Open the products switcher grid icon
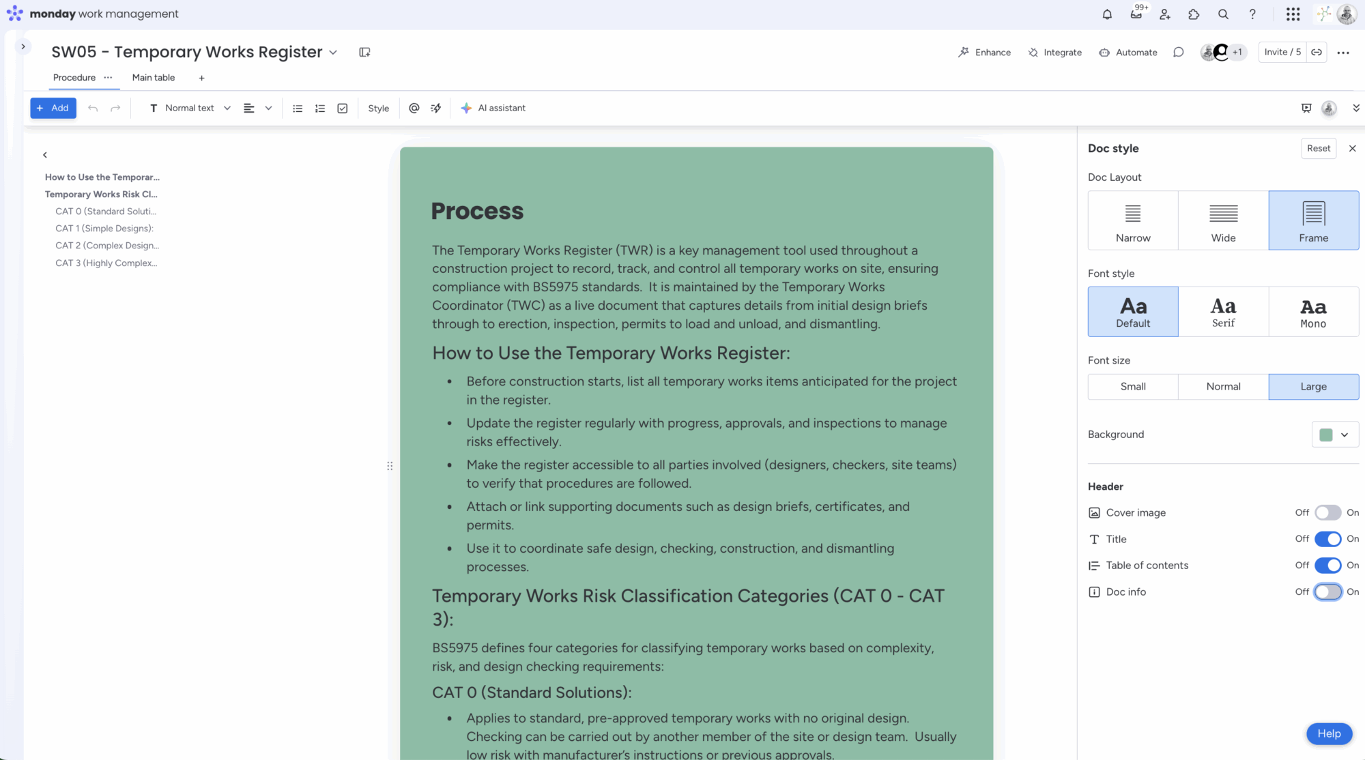The width and height of the screenshot is (1365, 760). (x=1293, y=14)
